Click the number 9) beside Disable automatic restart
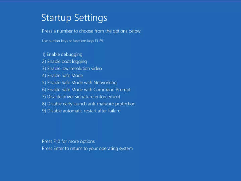Image resolution: width=241 pixels, height=181 pixels. pos(44,111)
